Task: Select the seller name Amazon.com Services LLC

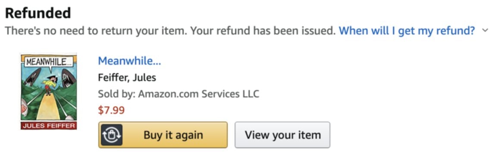Action: point(199,94)
